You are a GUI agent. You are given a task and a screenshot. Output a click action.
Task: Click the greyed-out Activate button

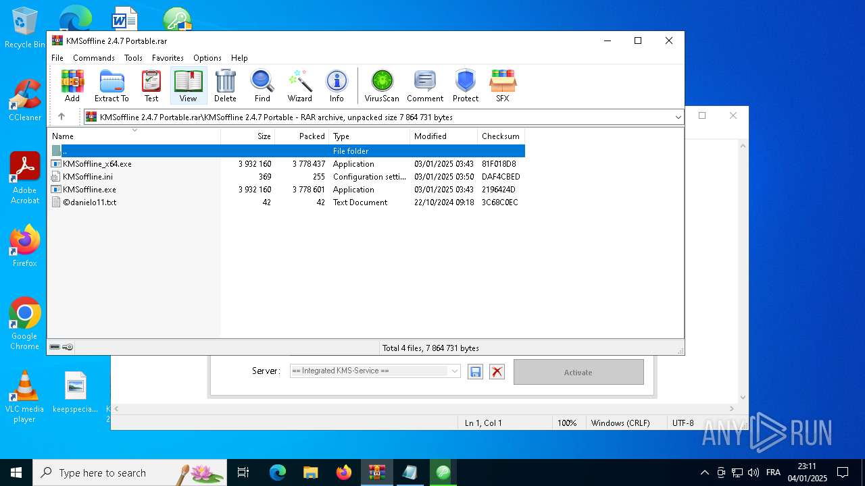pyautogui.click(x=578, y=372)
